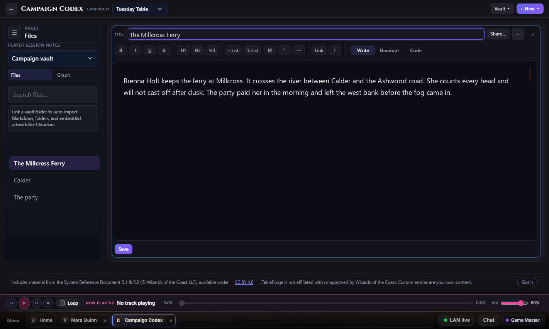The width and height of the screenshot is (549, 329).
Task: Open the CC BY 4.0 license link
Action: coord(244,282)
